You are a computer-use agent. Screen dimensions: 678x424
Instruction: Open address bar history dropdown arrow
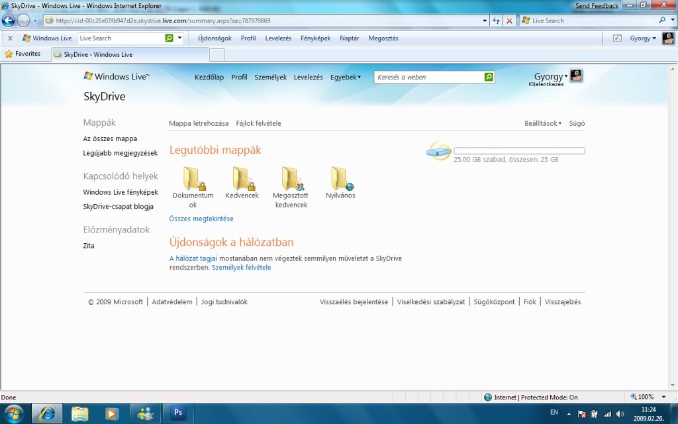tap(485, 21)
